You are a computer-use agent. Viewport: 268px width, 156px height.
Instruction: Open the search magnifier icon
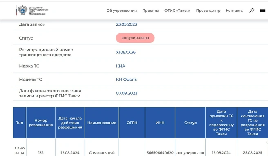click(252, 11)
